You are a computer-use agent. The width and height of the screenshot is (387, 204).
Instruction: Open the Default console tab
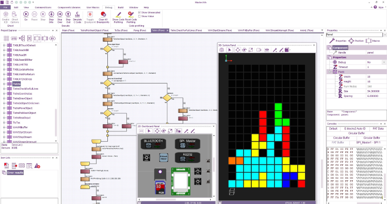click(x=333, y=129)
